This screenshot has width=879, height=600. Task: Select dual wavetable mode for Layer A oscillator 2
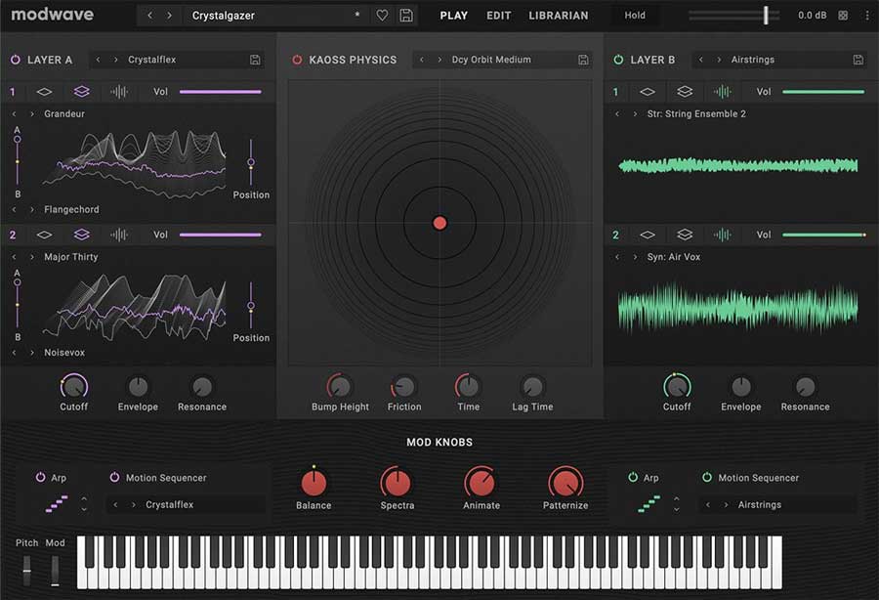tap(82, 235)
